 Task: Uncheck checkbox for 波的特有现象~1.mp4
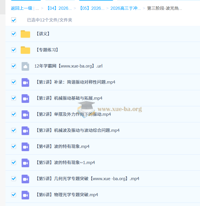coord(13,163)
